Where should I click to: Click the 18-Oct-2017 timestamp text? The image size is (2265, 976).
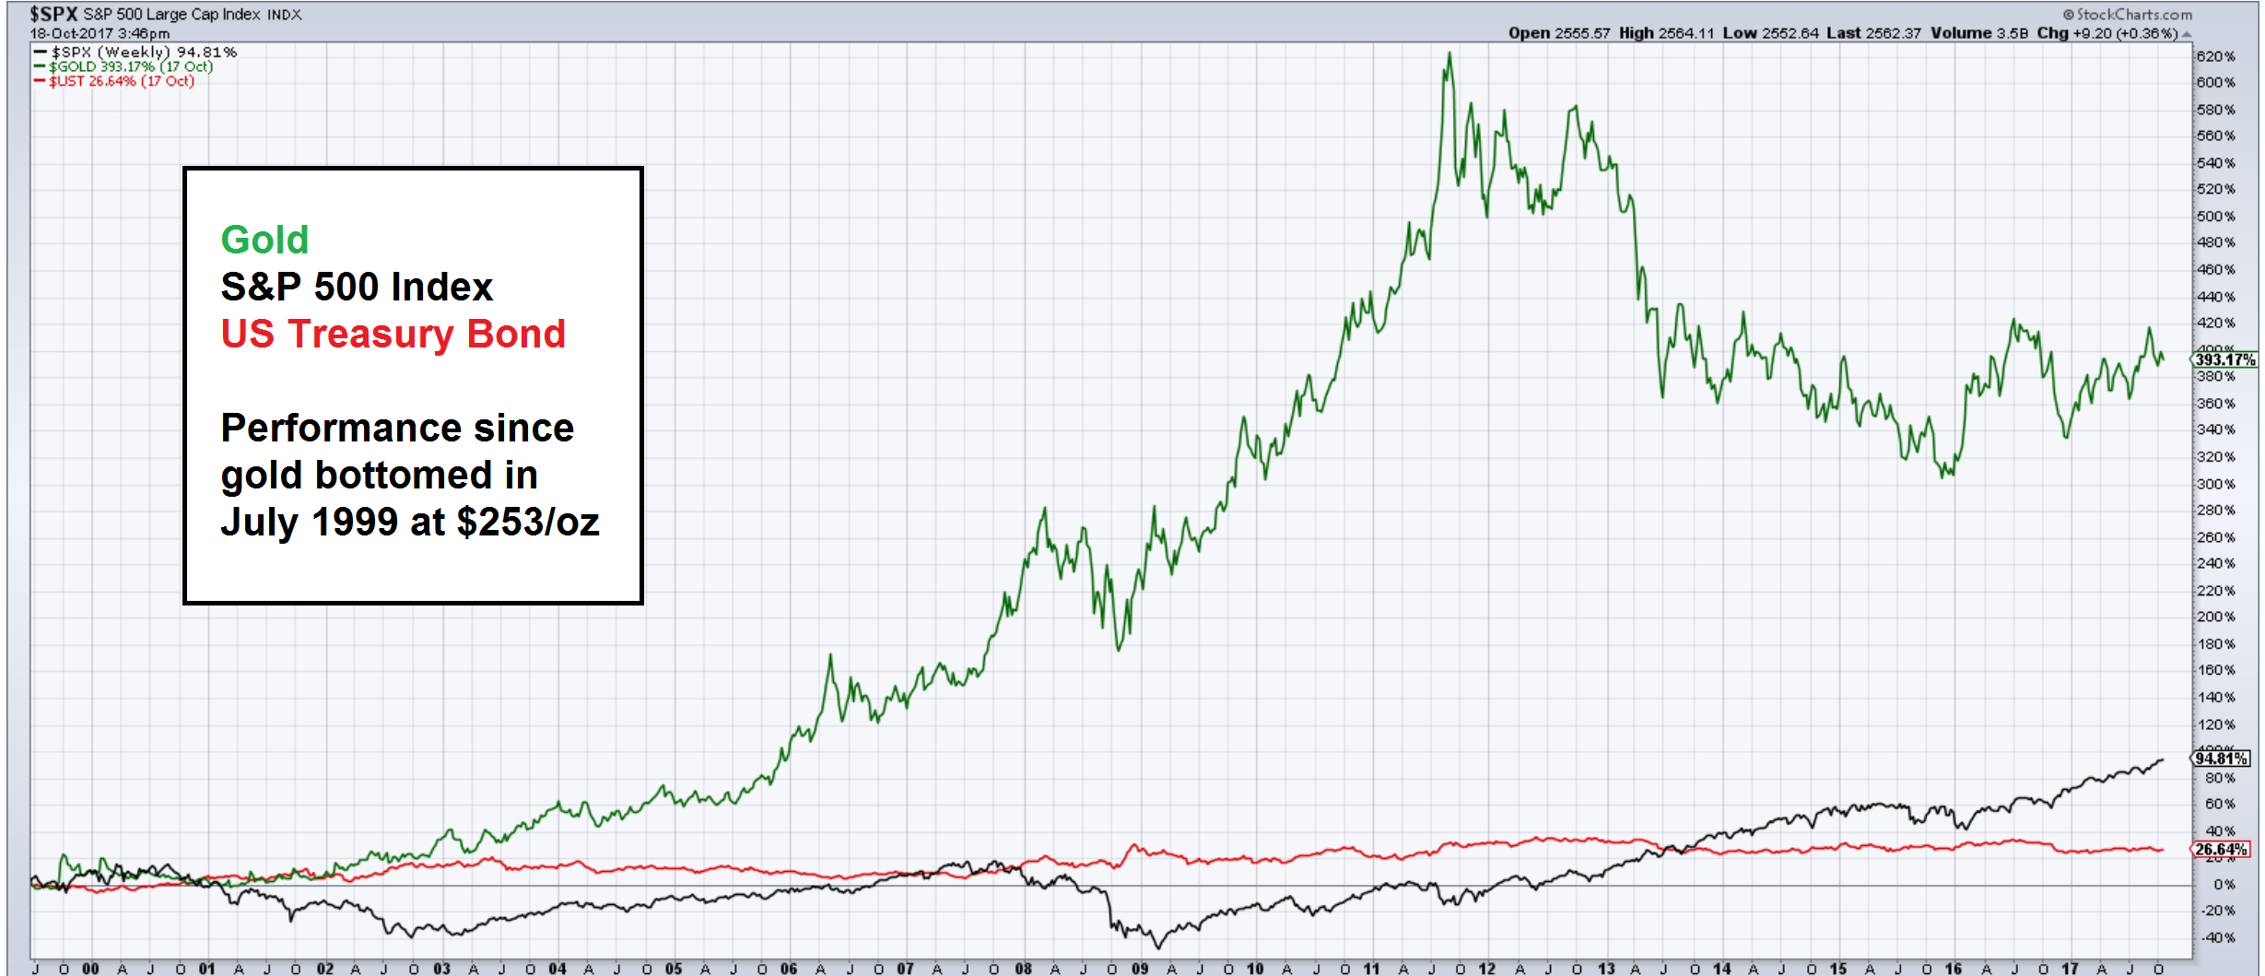(100, 33)
